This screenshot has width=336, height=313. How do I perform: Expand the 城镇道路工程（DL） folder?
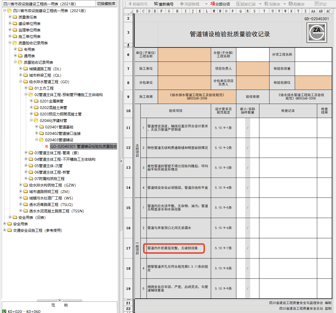pos(21,69)
